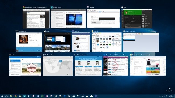
Task: Open the volume control in system tray
Action: [x=164, y=96]
